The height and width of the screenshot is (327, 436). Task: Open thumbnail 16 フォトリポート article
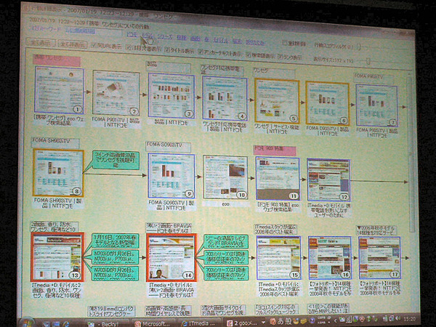click(330, 258)
